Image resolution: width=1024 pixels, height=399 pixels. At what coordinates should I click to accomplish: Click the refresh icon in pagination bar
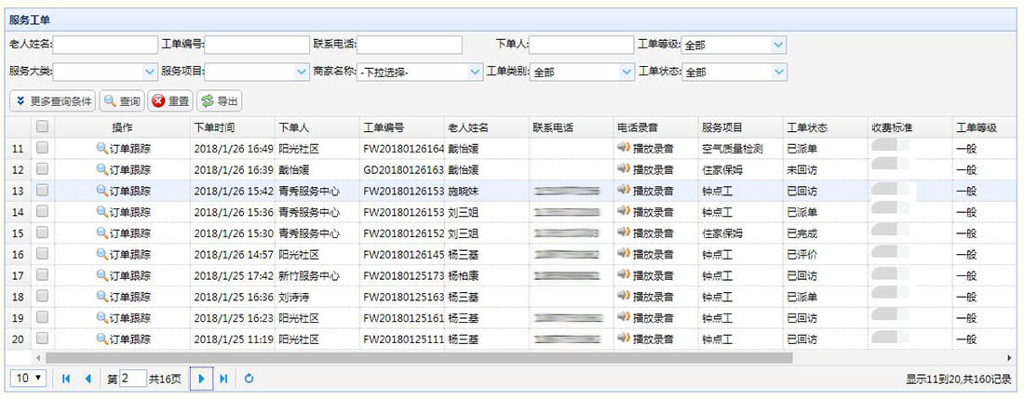(249, 379)
